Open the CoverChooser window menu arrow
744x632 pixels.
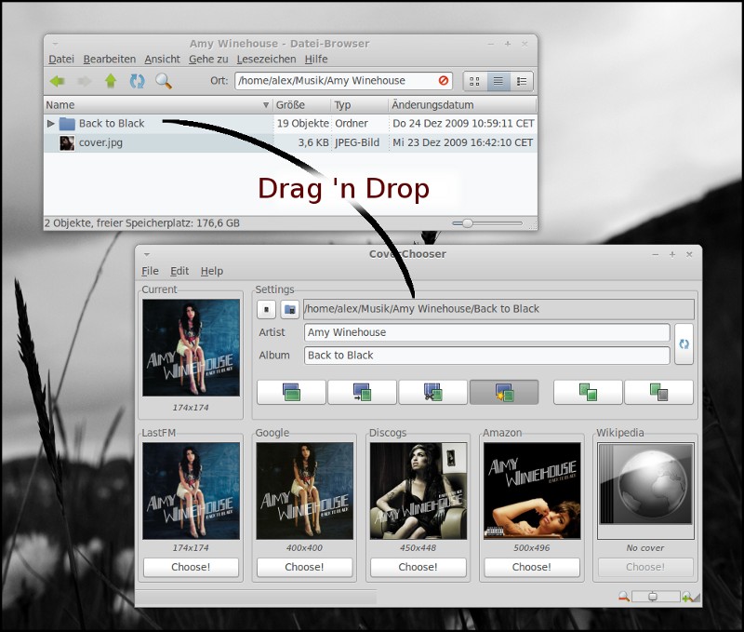(147, 254)
